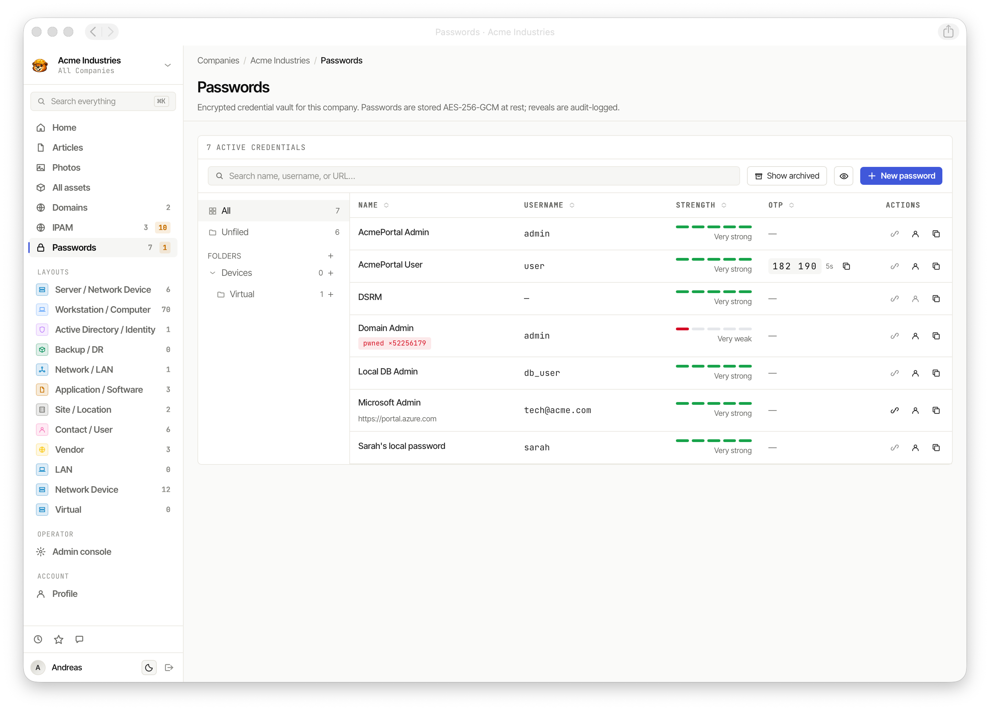Click the Local DB Admin strength bar
Viewport: 990px width, 711px height.
point(713,366)
